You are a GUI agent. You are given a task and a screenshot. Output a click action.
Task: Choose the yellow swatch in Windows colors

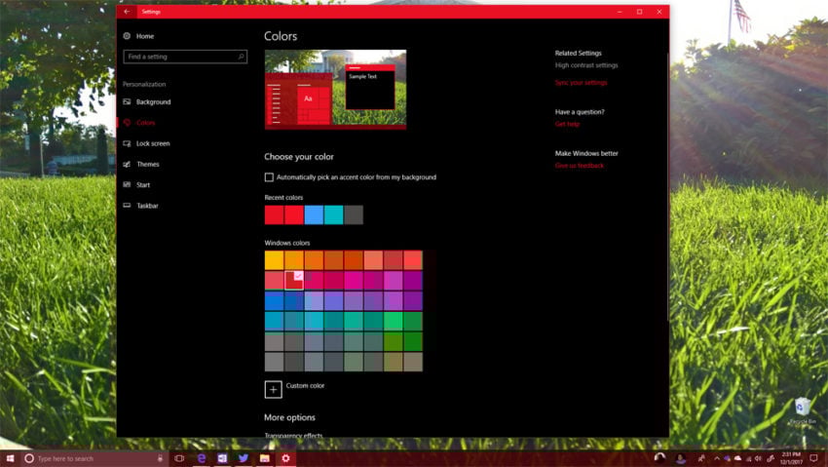click(274, 260)
